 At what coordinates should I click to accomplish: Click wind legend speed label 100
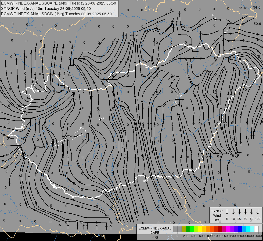(x=258, y=219)
